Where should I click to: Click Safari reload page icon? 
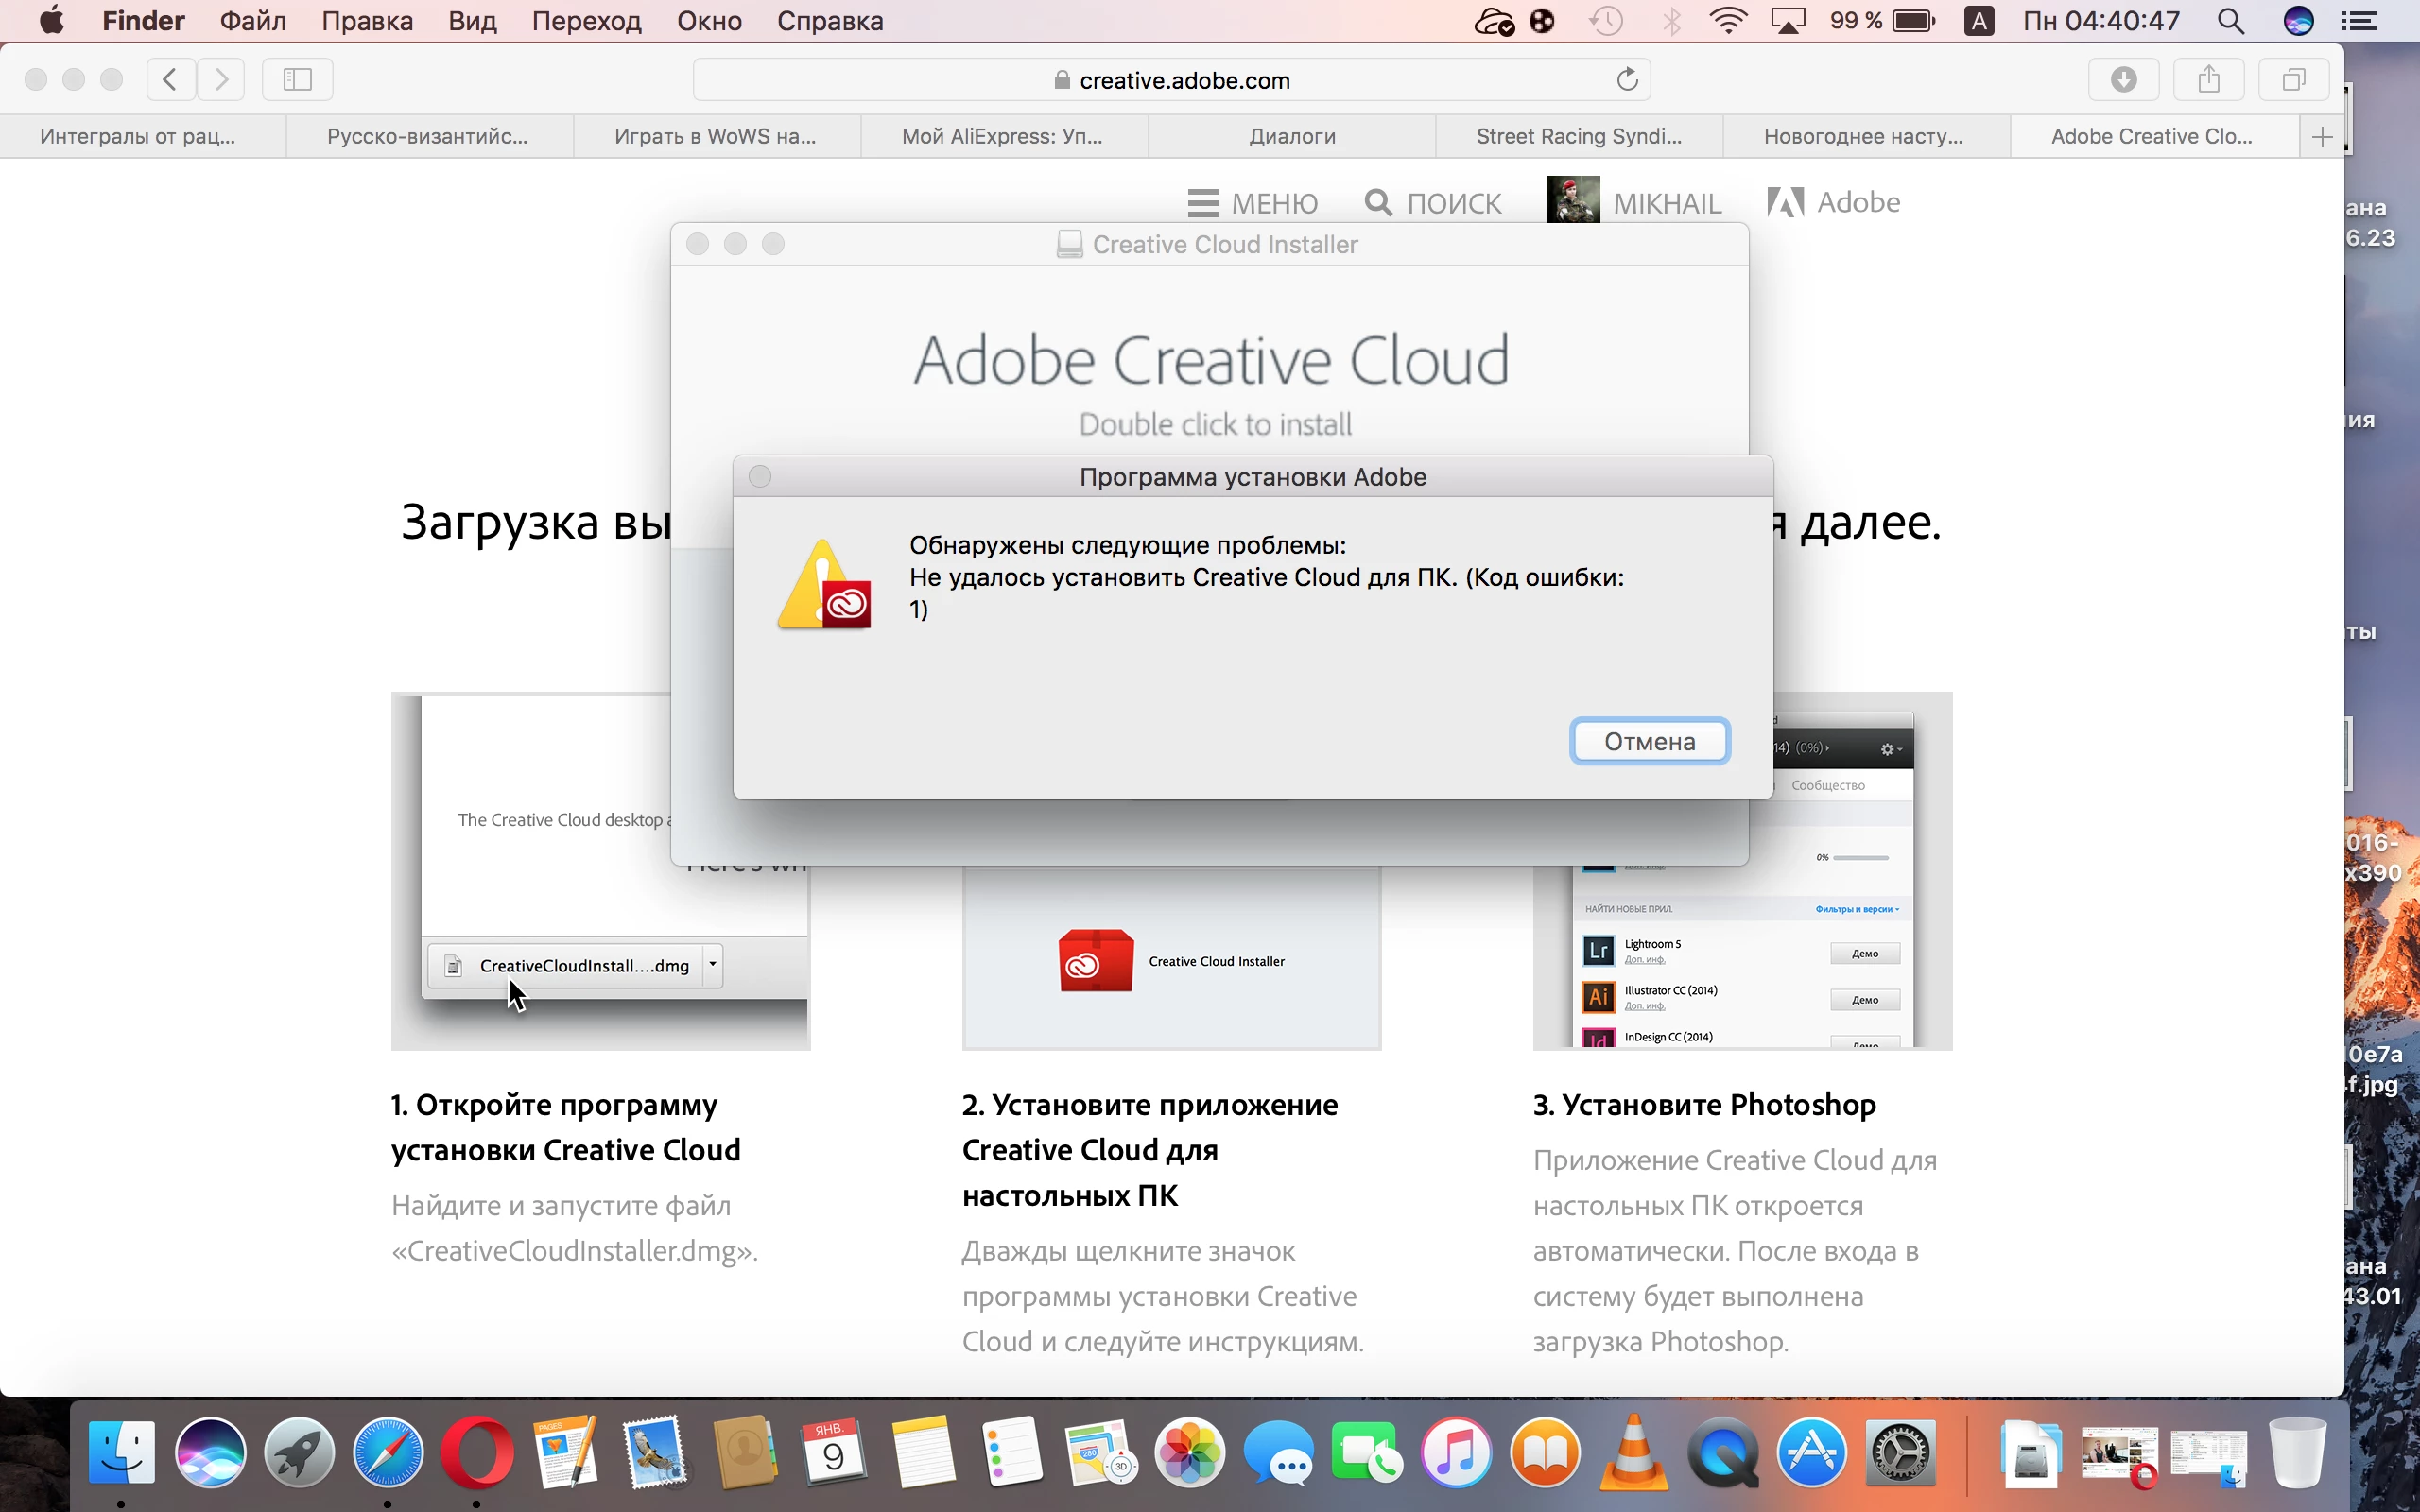click(x=1627, y=80)
